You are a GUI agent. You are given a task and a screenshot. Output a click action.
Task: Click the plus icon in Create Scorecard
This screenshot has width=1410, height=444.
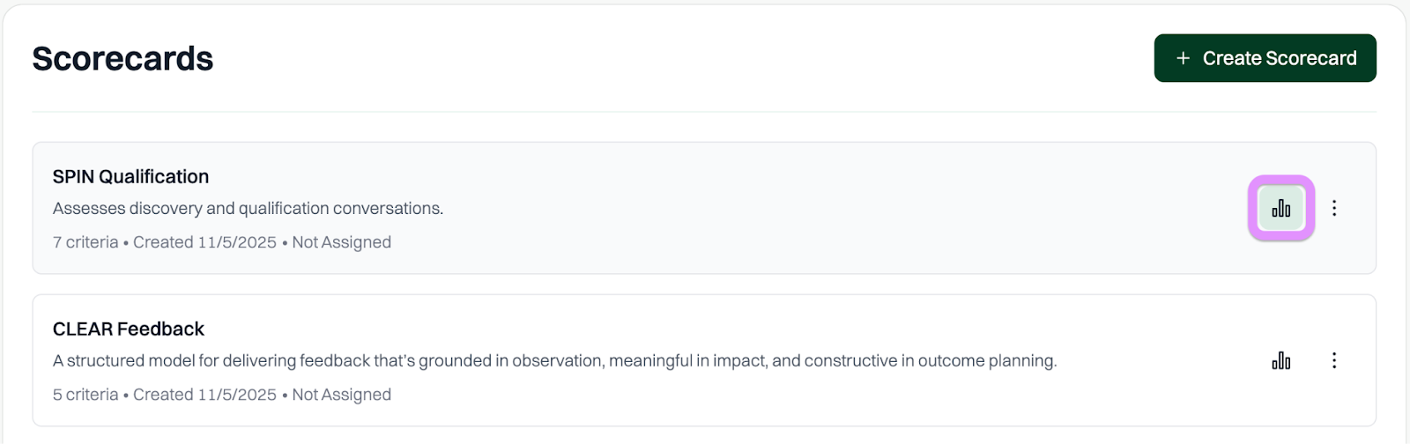(x=1183, y=58)
